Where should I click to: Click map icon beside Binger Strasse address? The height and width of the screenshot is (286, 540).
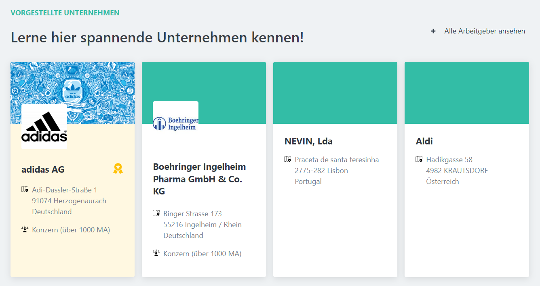[156, 213]
